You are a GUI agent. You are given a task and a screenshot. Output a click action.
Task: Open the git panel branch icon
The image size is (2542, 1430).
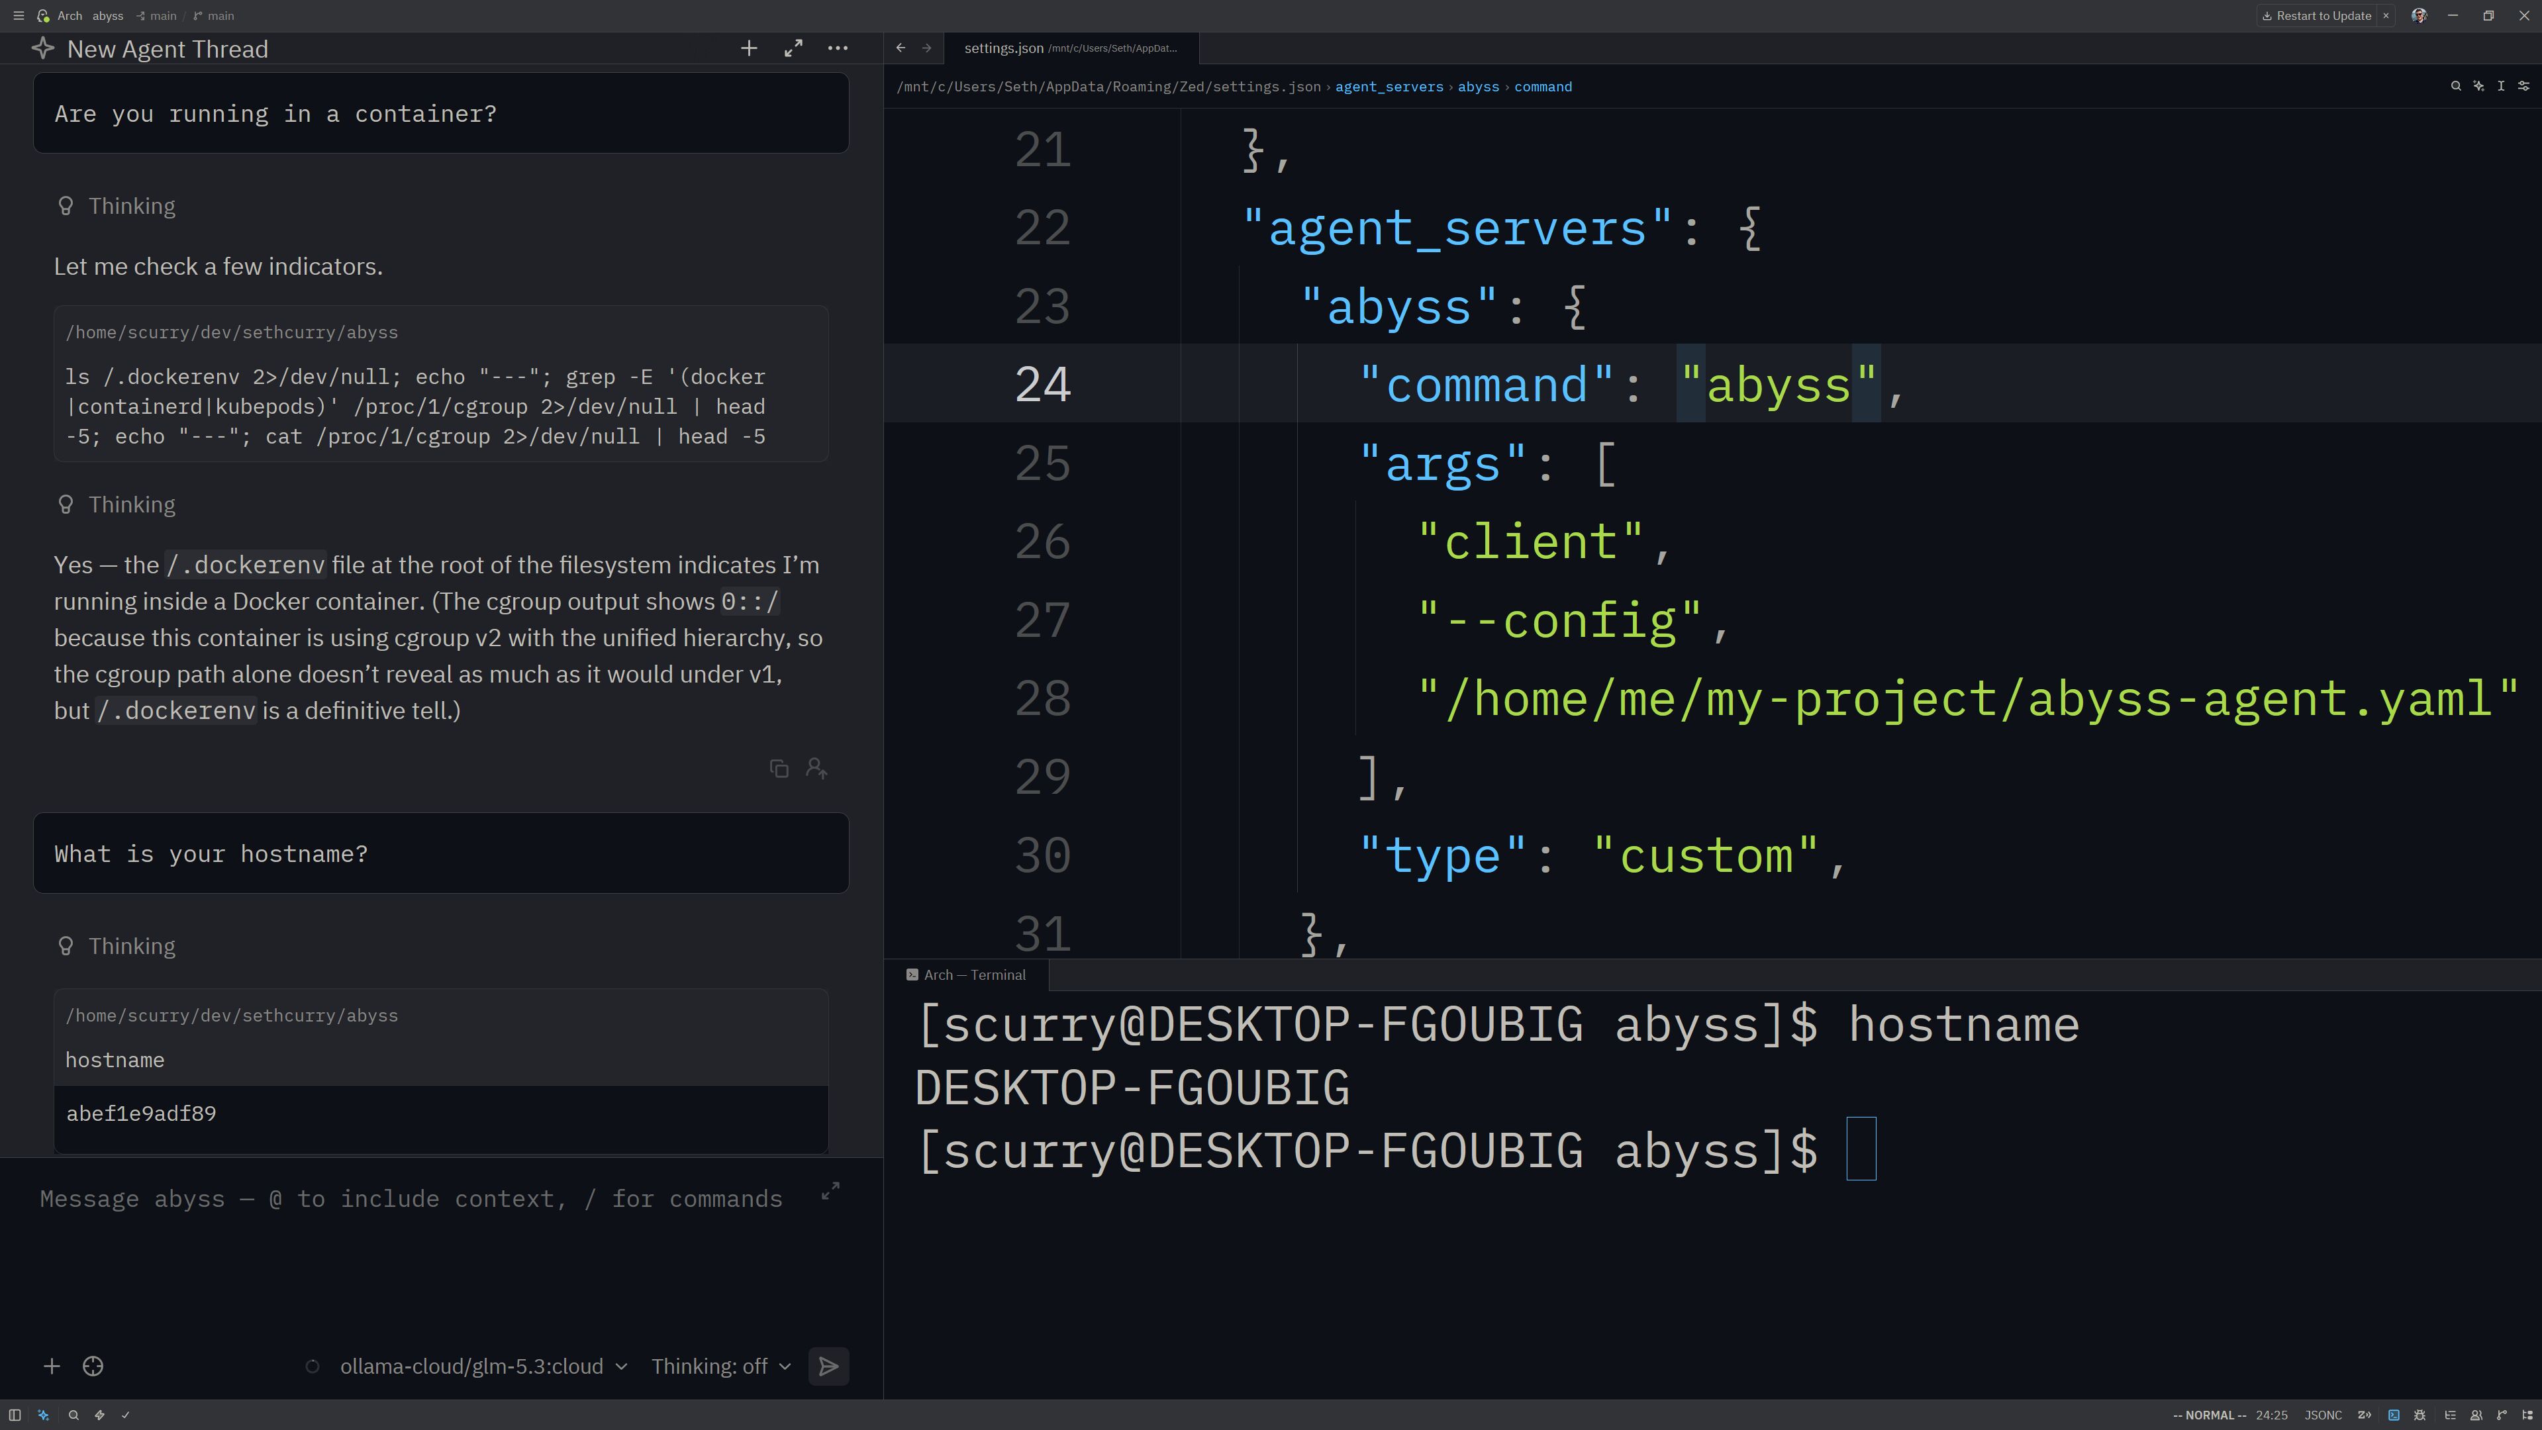coord(2502,1414)
